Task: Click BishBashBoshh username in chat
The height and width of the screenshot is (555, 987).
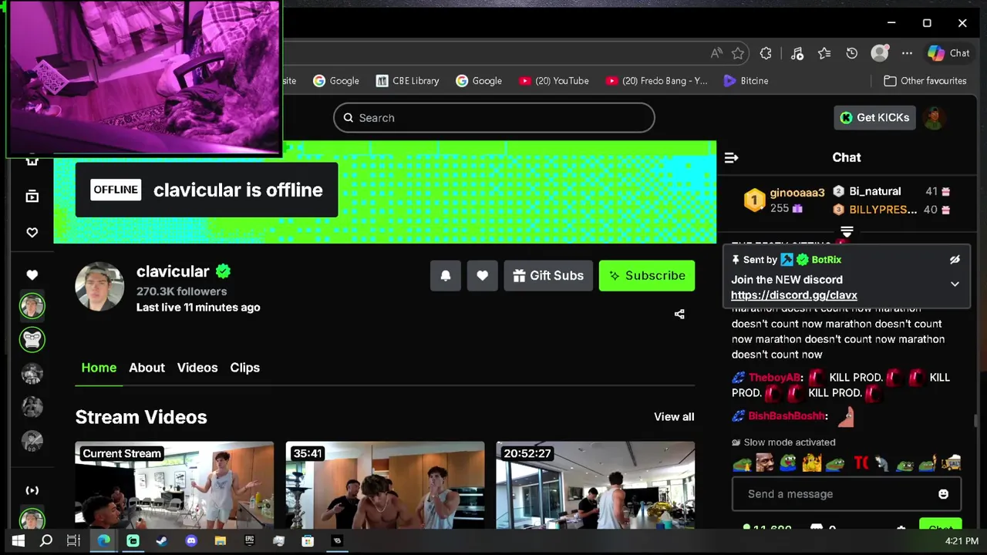Action: click(787, 416)
